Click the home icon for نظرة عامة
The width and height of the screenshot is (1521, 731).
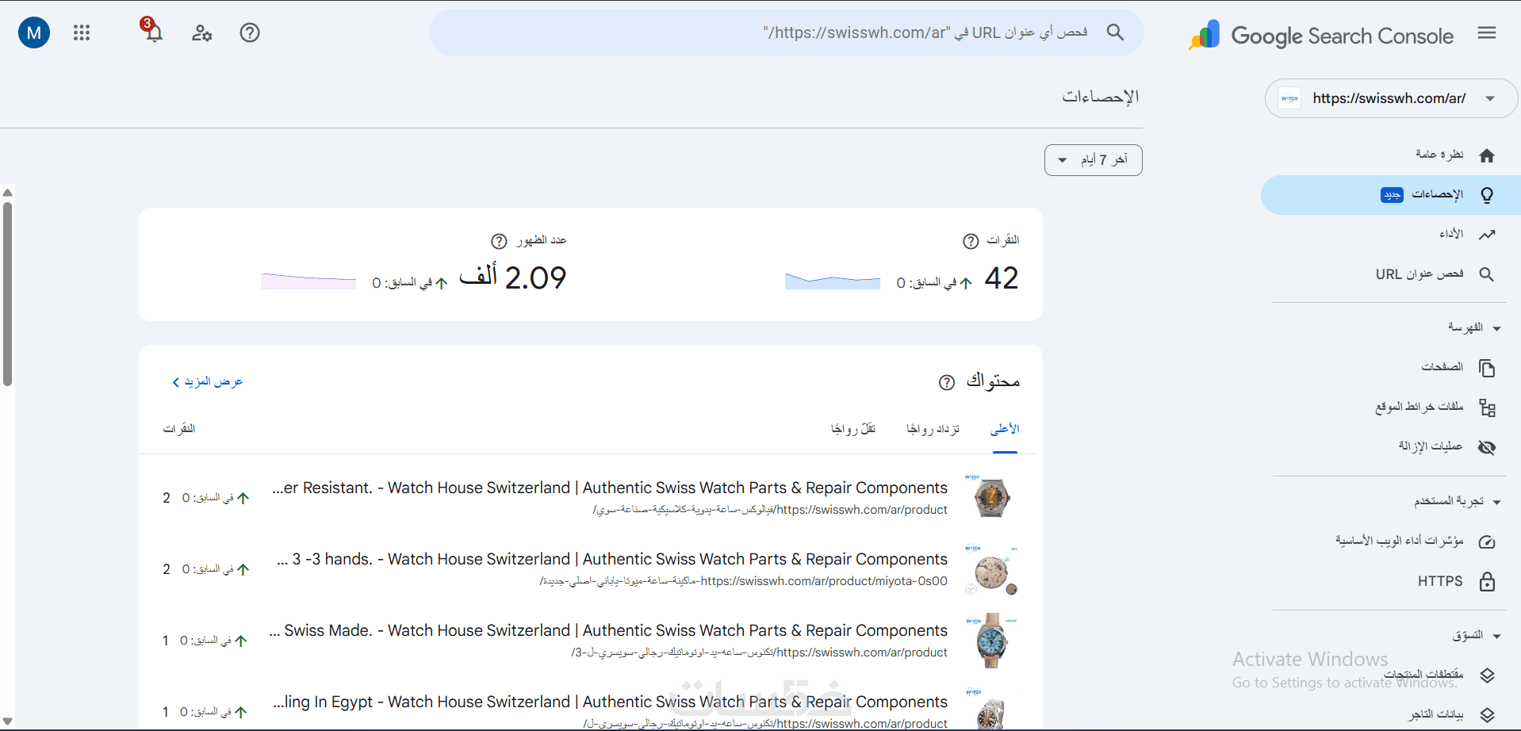(1487, 155)
